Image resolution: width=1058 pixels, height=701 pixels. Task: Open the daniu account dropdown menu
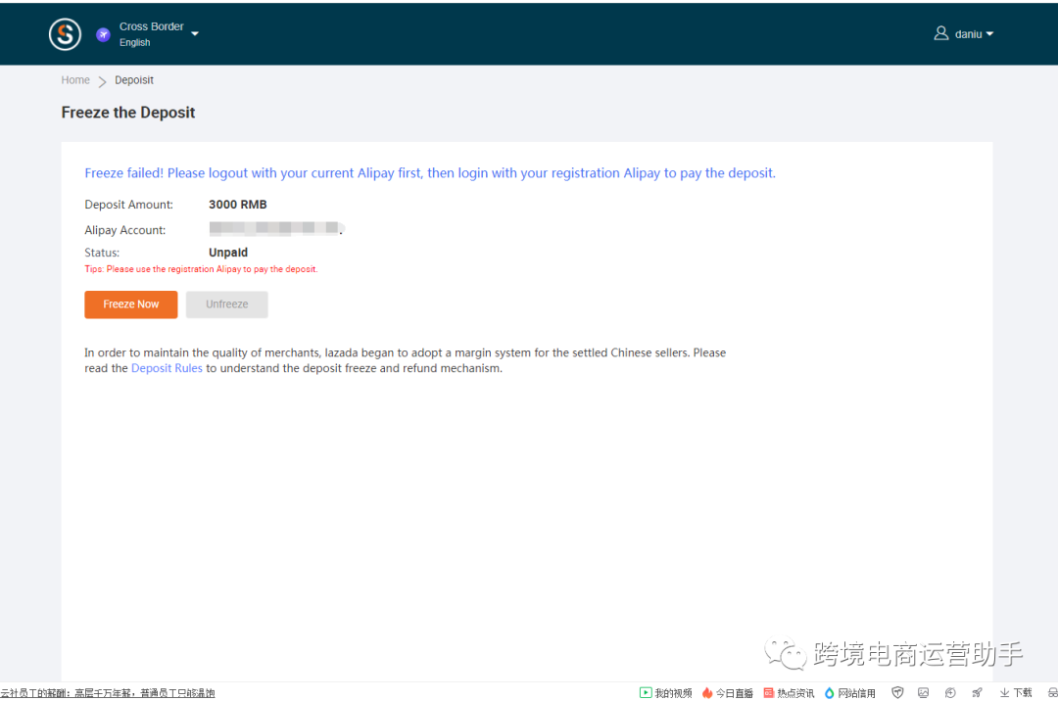pos(989,32)
